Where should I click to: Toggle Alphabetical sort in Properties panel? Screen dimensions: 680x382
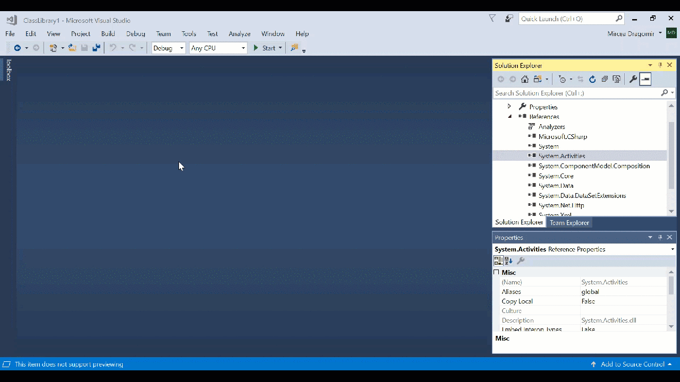[x=508, y=261]
